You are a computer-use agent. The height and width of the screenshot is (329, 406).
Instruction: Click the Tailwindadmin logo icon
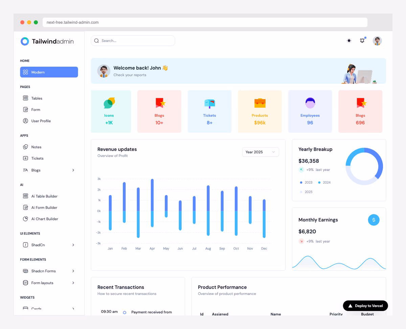25,41
